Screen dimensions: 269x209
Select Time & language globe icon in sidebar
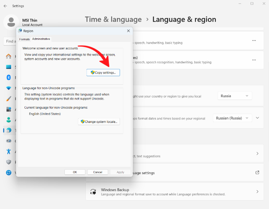tap(9, 131)
